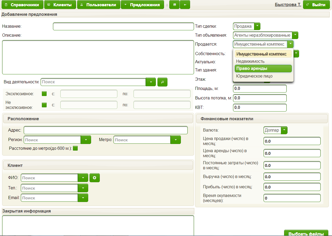Click the Выбрать файлы button
The width and height of the screenshot is (332, 236).
tap(306, 233)
